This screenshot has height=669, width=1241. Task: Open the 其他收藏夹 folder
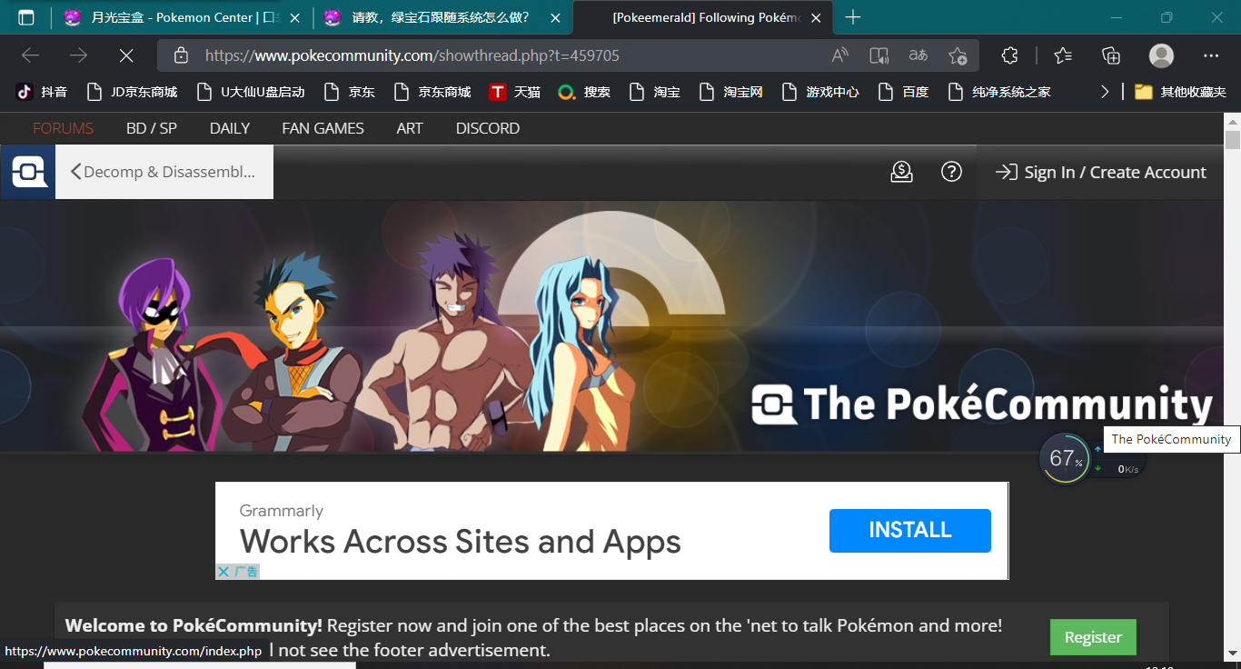click(1180, 92)
